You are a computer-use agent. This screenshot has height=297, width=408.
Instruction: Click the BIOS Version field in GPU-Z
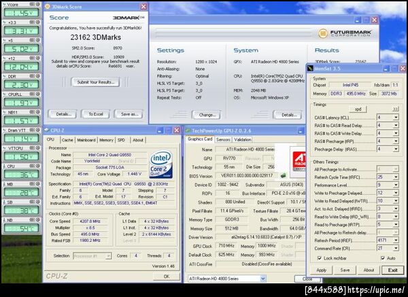click(246, 175)
